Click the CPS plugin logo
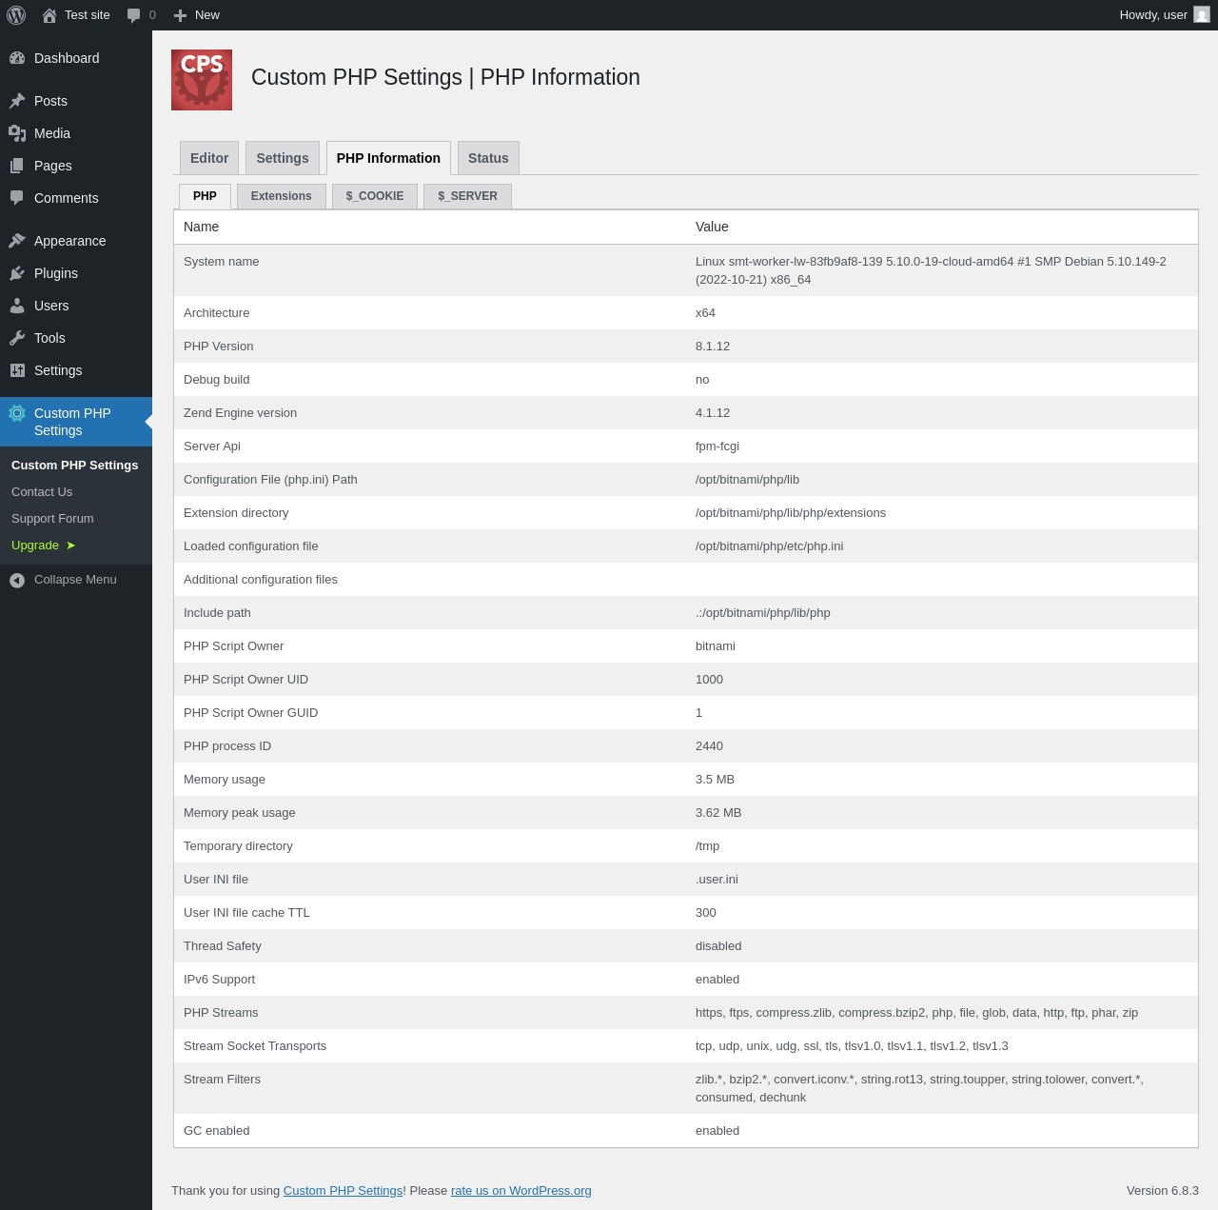The width and height of the screenshot is (1218, 1210). 202,80
